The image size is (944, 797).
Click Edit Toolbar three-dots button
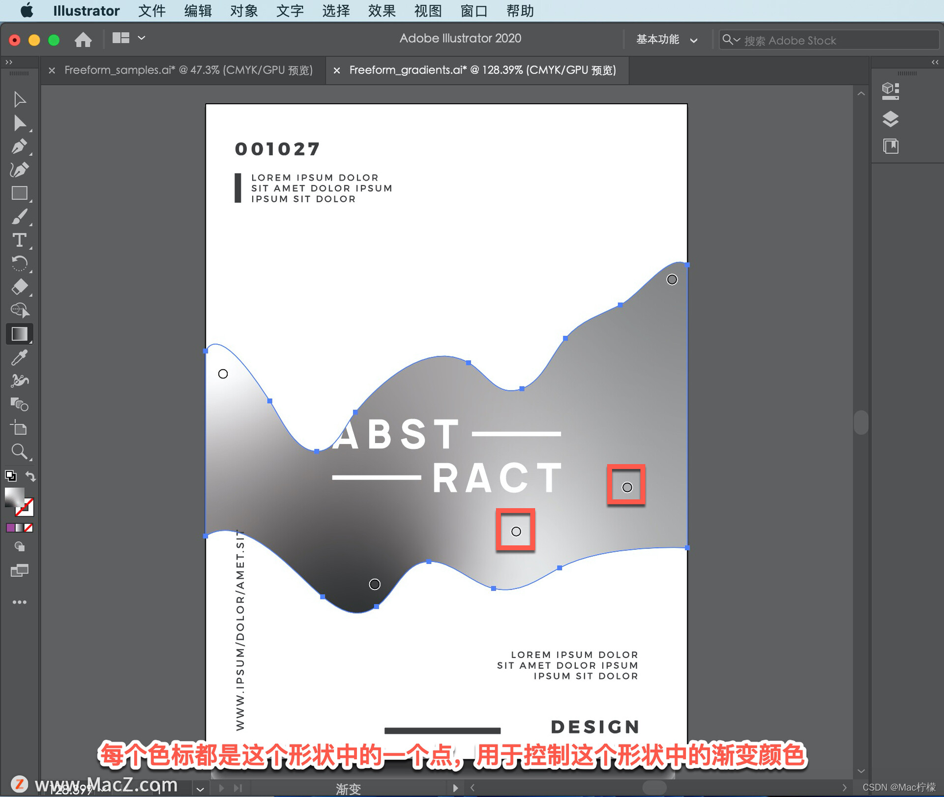(x=19, y=602)
